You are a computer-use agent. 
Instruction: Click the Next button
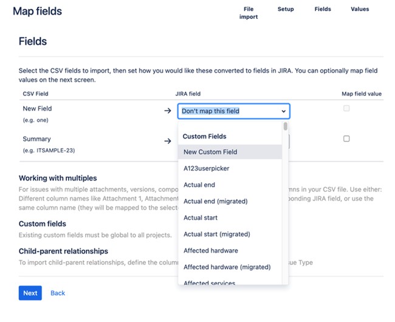(30, 293)
